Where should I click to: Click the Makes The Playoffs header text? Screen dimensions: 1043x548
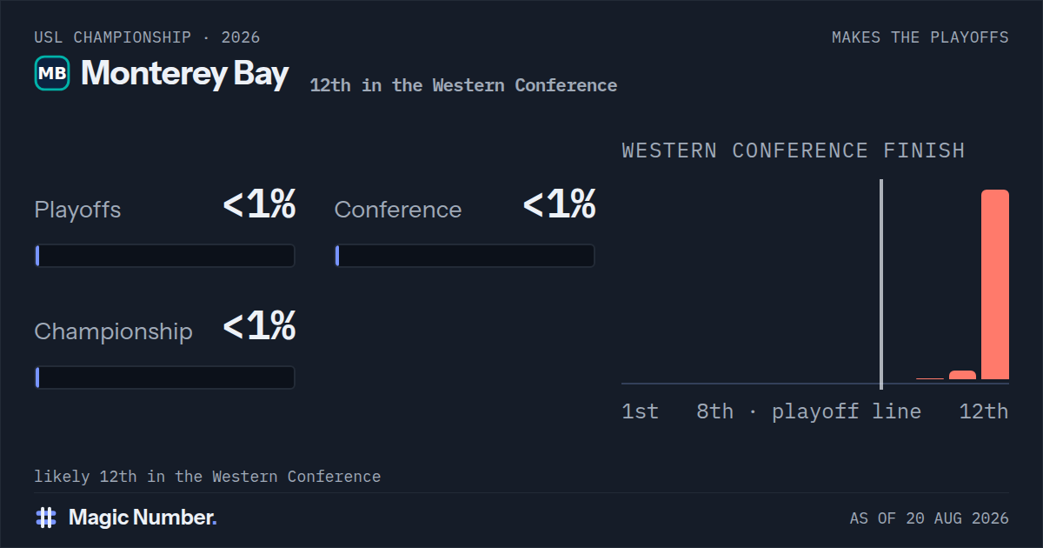point(920,37)
